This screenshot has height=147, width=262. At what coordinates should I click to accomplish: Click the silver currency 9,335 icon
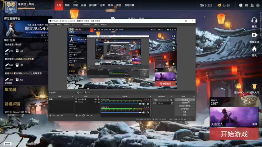[x=202, y=5]
